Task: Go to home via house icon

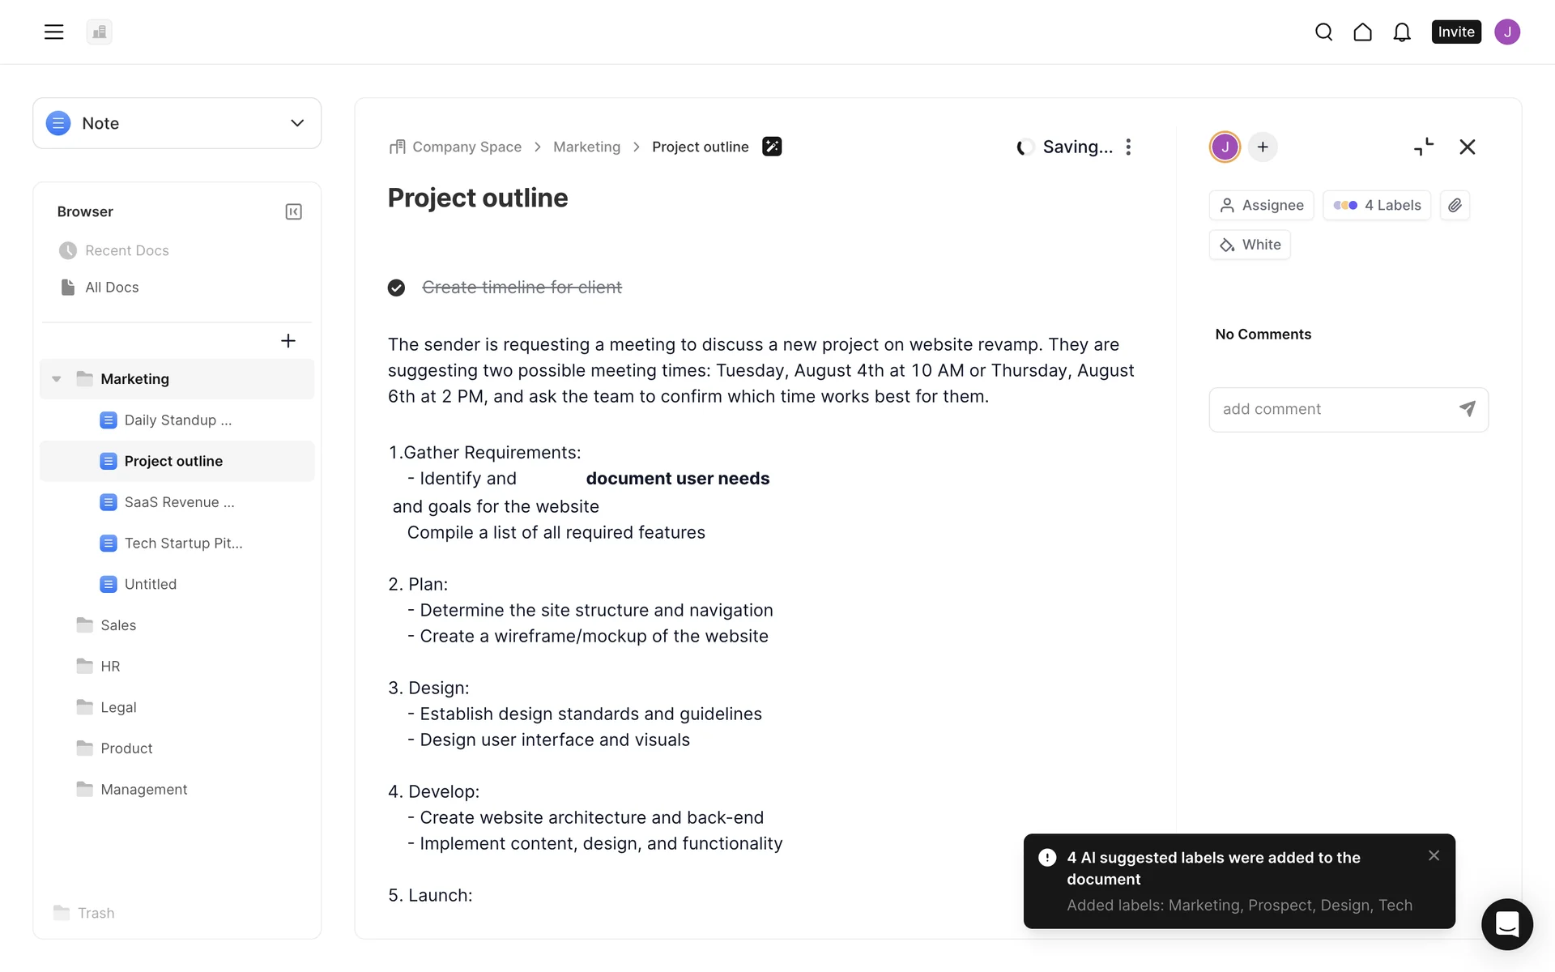Action: (x=1362, y=32)
